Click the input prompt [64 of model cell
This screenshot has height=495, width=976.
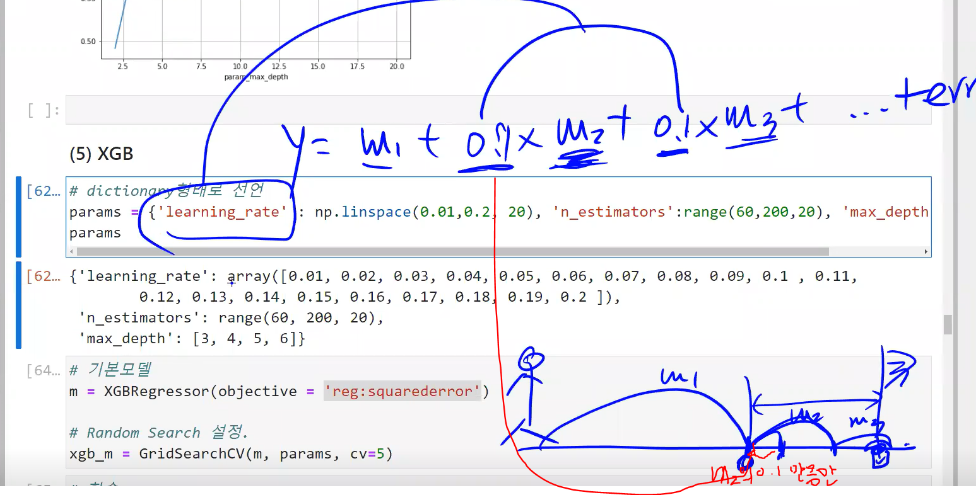tap(44, 370)
